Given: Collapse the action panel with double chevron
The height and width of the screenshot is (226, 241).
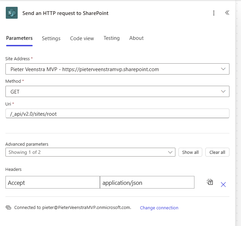Looking at the screenshot, I should coord(227,13).
